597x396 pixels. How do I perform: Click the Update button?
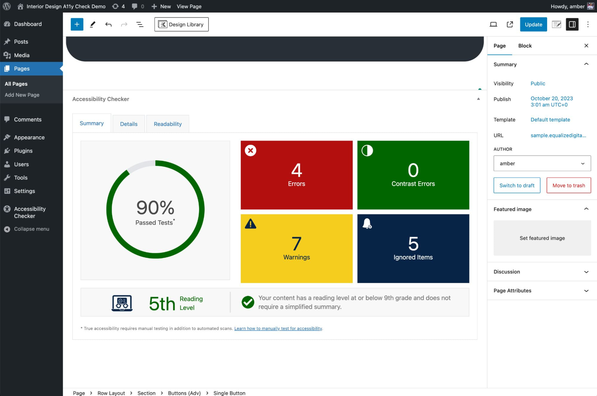(533, 24)
